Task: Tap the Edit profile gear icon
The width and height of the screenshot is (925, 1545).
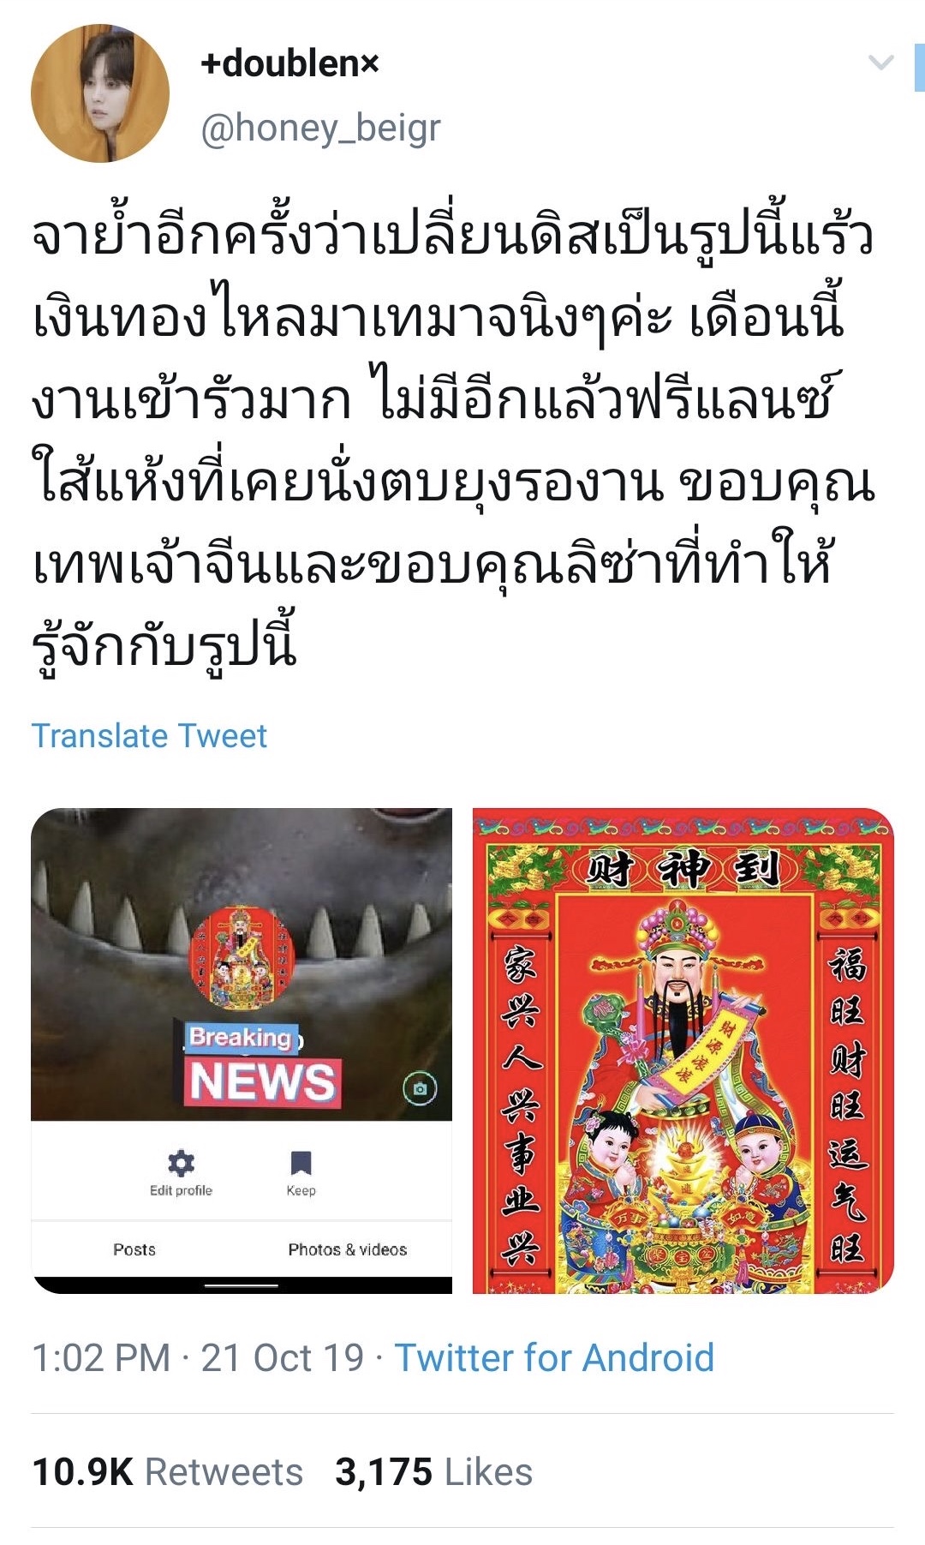Action: pyautogui.click(x=181, y=1163)
